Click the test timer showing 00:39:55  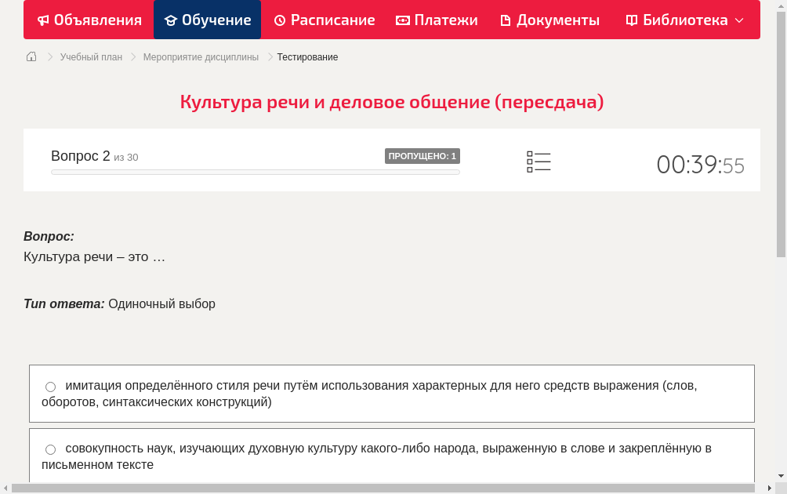(700, 162)
